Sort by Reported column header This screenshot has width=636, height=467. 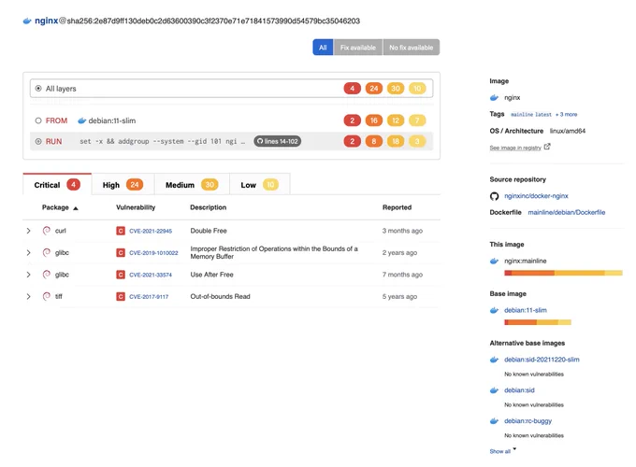coord(397,207)
